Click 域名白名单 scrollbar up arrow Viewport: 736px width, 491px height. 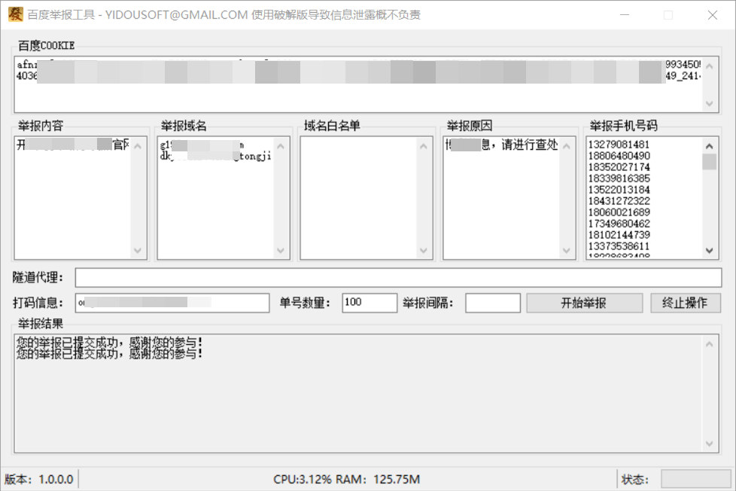click(424, 146)
